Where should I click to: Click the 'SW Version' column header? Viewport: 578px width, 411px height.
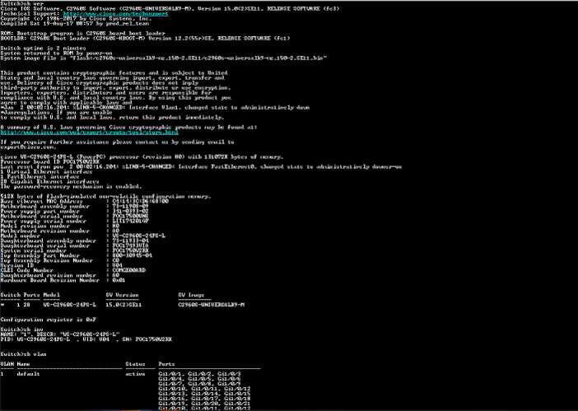[x=122, y=295]
